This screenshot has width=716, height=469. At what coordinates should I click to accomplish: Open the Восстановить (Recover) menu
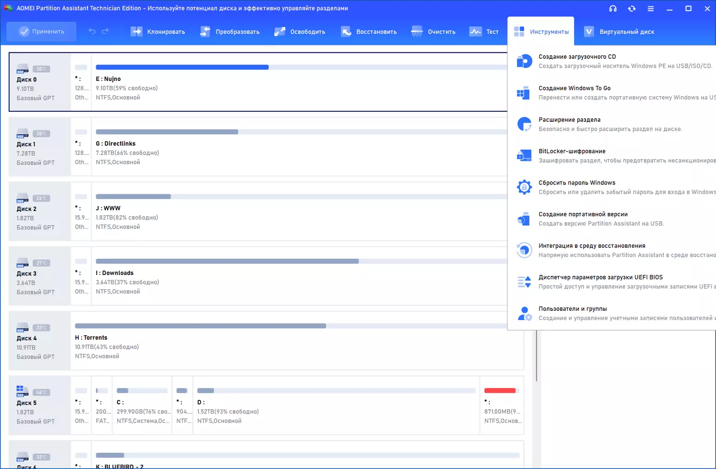[x=369, y=32]
